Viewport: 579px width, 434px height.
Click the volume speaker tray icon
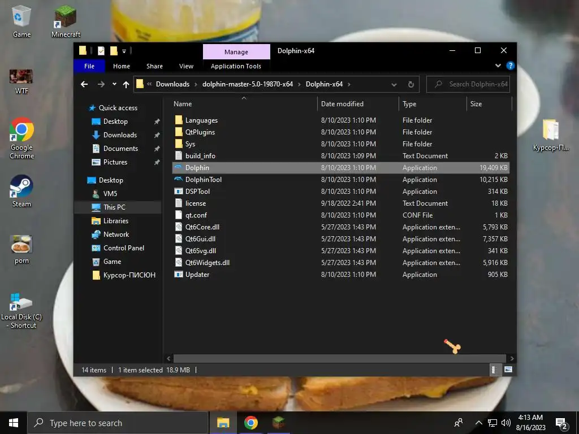pos(506,423)
